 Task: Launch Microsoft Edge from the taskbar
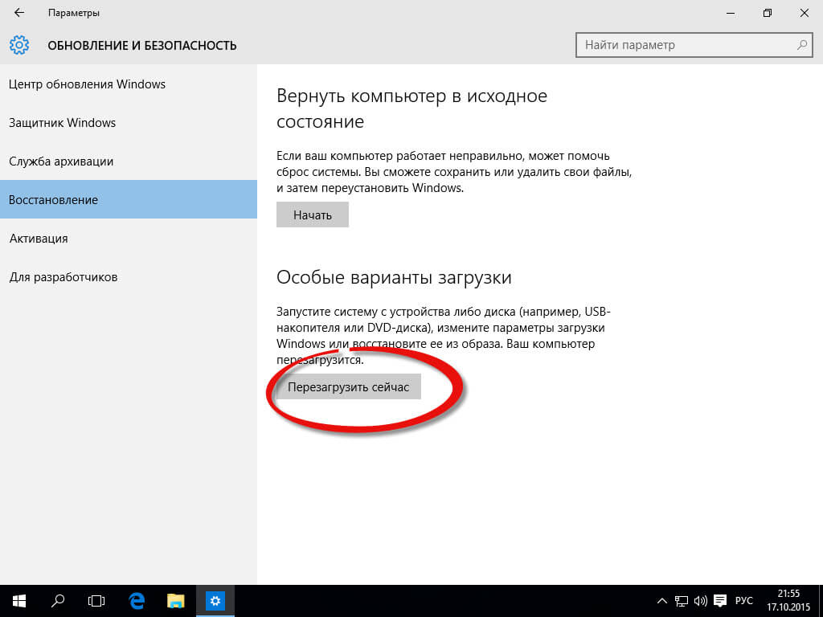137,601
